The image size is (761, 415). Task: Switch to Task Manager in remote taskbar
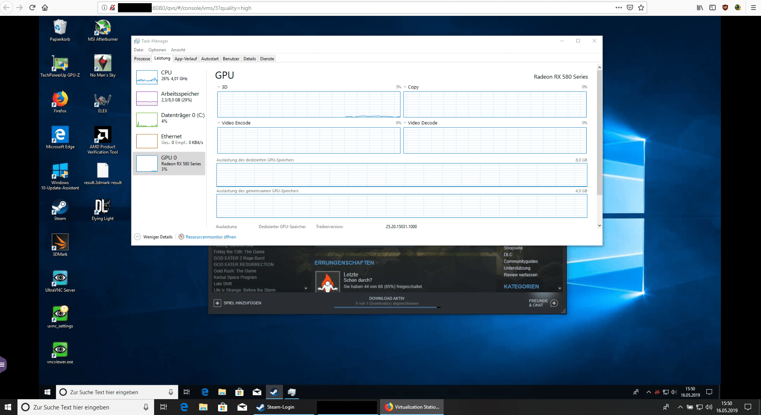pyautogui.click(x=292, y=392)
